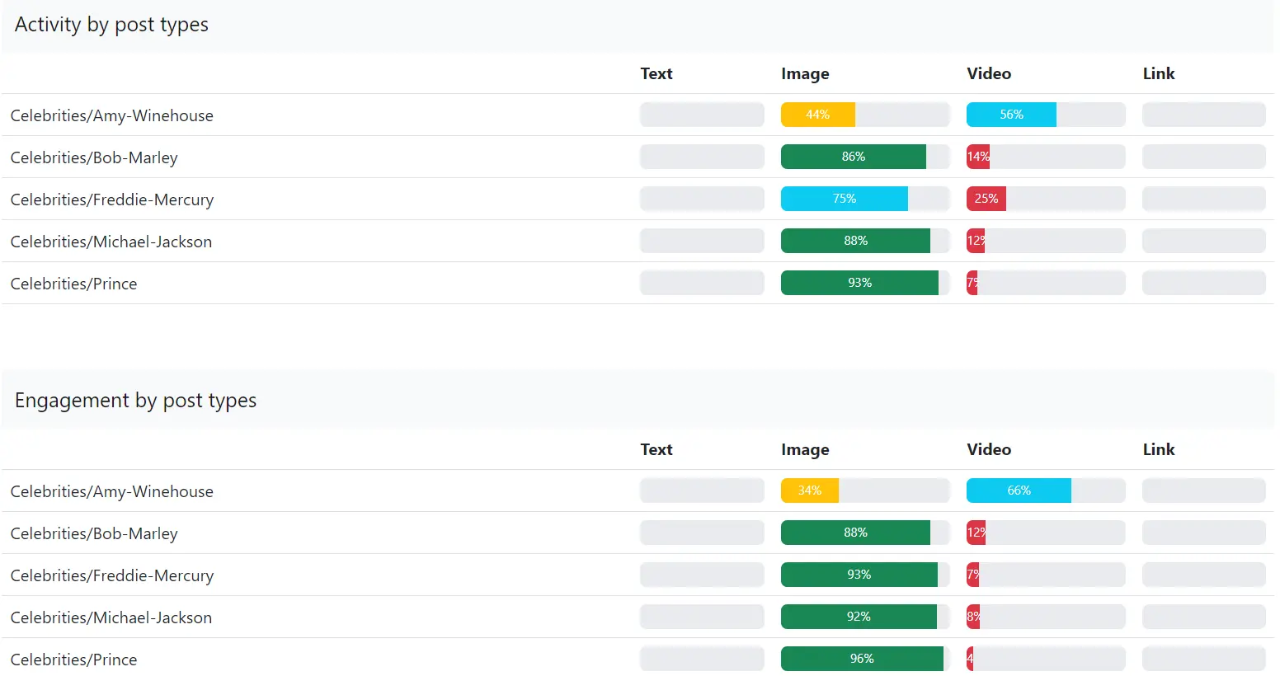Click the "Activity by post types" heading
The width and height of the screenshot is (1280, 676).
point(111,25)
